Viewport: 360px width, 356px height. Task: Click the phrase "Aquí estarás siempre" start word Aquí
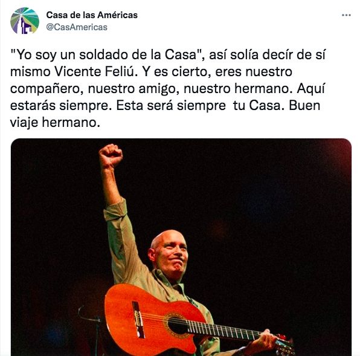pos(311,88)
